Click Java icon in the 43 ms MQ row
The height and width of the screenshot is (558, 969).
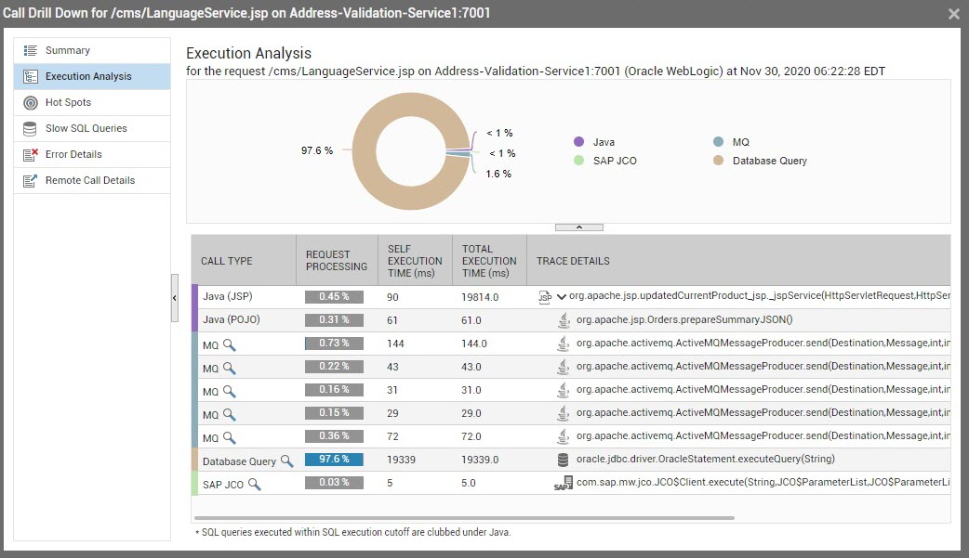tap(563, 367)
